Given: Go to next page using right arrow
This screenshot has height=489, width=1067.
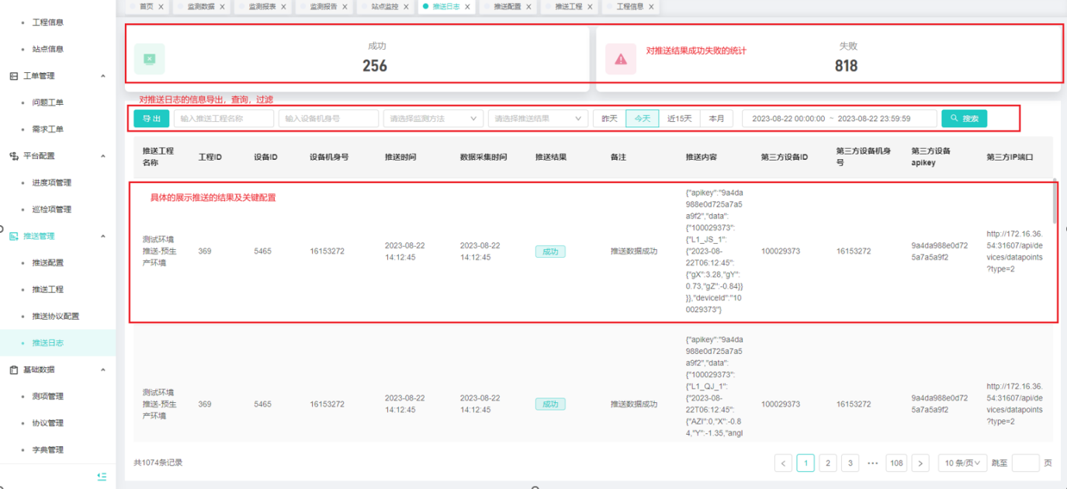Looking at the screenshot, I should coord(920,463).
